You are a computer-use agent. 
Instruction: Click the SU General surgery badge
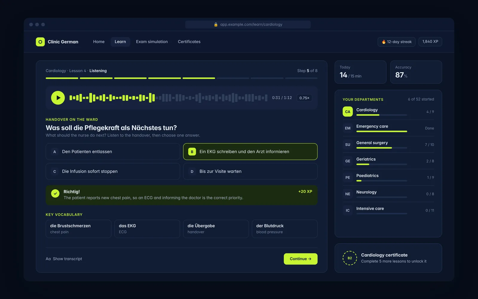[348, 144]
